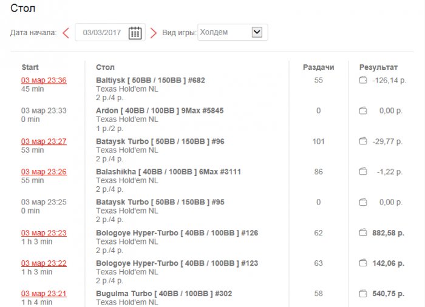Viewport: 425px width, 307px height.
Task: Click the 03 мар 23:25 start time
Action: (x=44, y=202)
